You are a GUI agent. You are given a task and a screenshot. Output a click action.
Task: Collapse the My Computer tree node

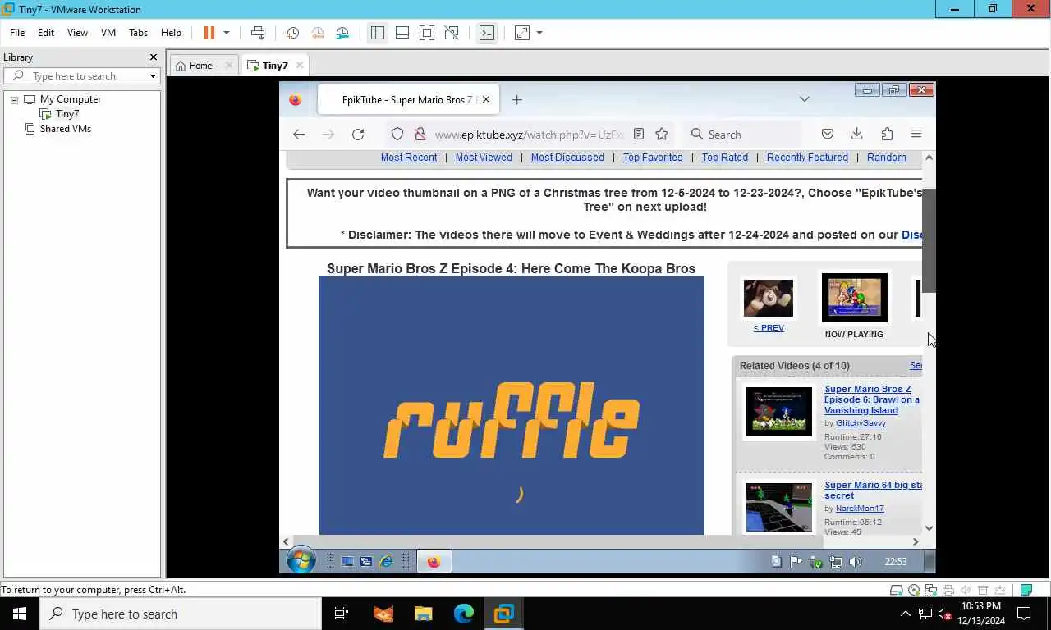point(14,99)
